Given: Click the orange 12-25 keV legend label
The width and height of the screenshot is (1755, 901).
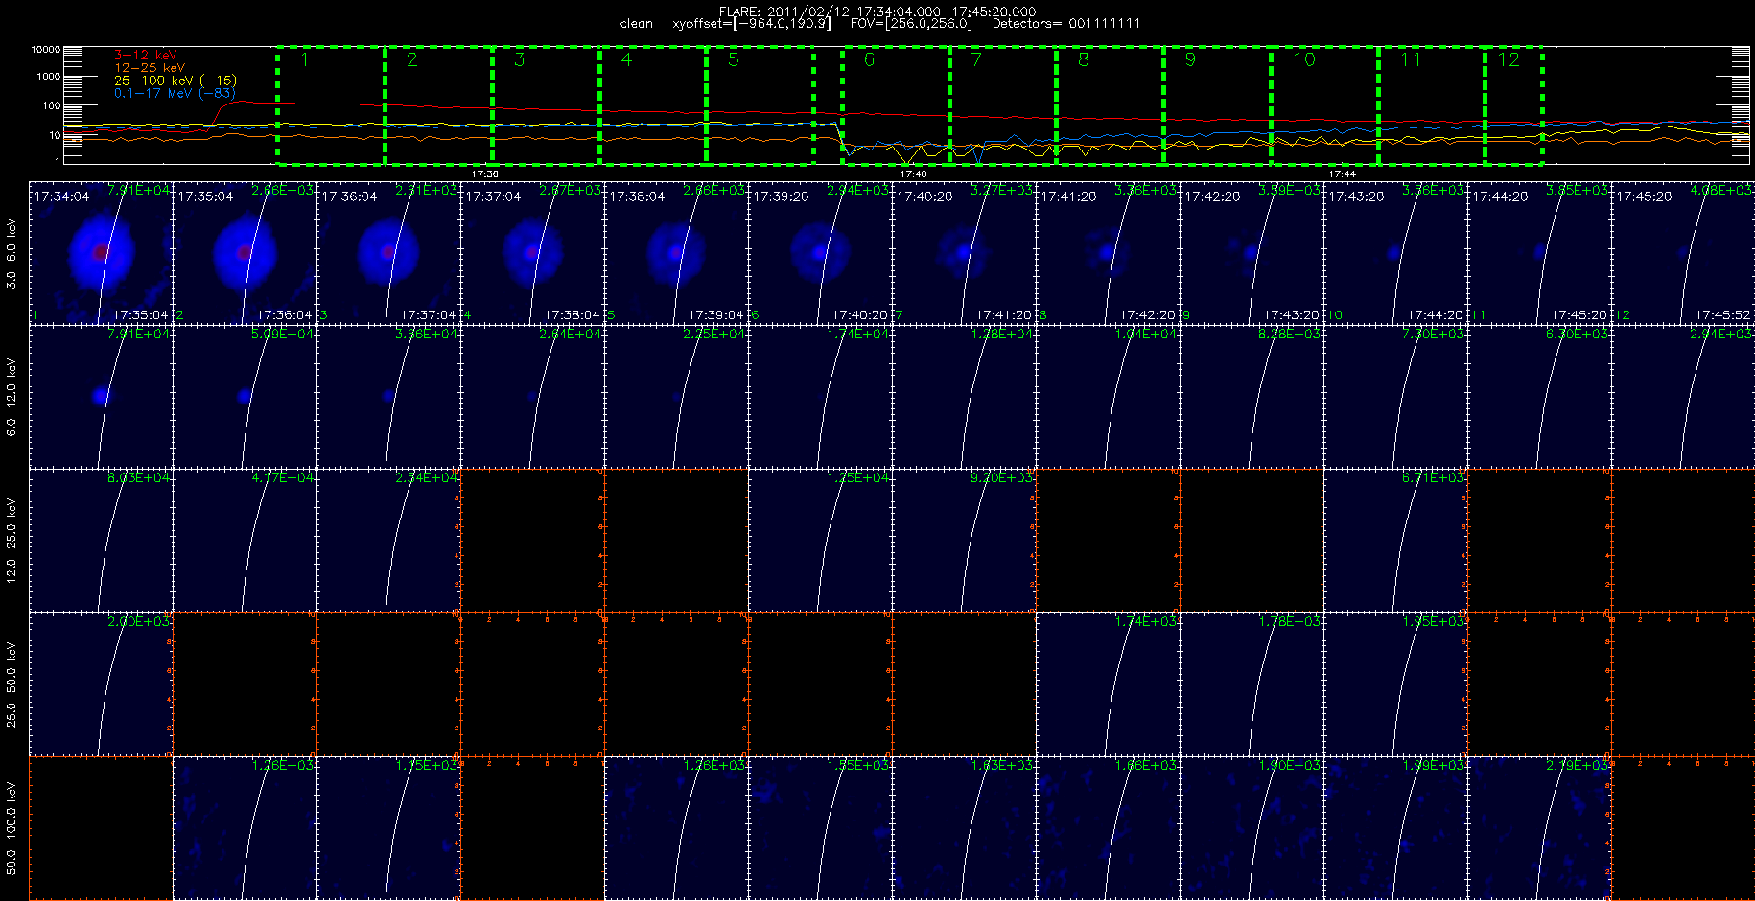Looking at the screenshot, I should [150, 68].
